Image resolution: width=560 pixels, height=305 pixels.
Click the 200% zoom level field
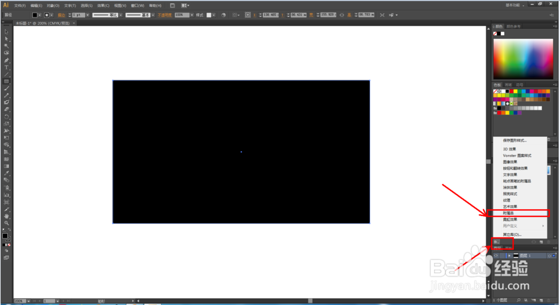click(20, 301)
